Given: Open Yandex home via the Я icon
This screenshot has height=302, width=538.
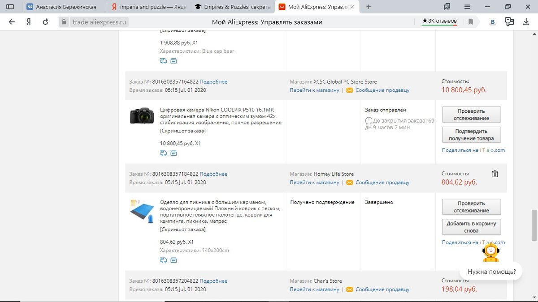Looking at the screenshot, I should (x=29, y=21).
